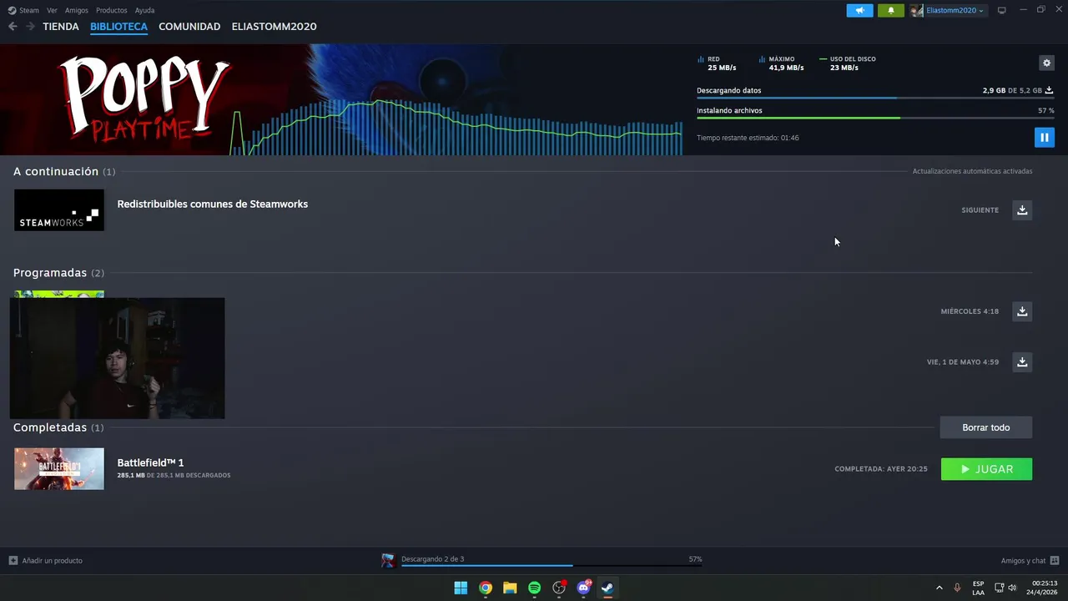This screenshot has width=1068, height=601.
Task: Click the Tiempo restante estimado text
Action: tap(748, 138)
